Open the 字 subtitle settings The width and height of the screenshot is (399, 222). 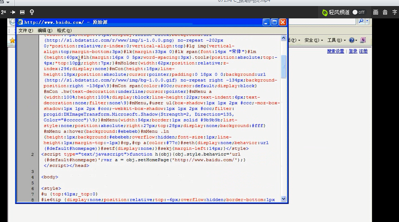click(394, 12)
